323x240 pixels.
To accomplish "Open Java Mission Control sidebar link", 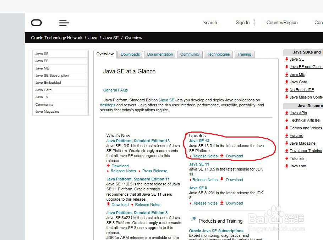I will coord(306,97).
